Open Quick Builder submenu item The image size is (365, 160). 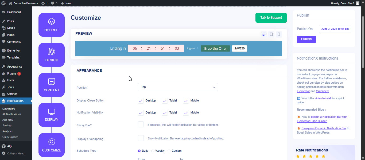(x=10, y=137)
